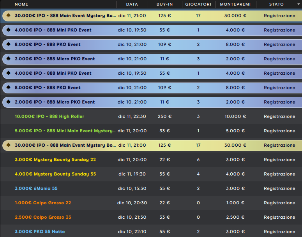Sort tournaments by BUY-IN column header
The width and height of the screenshot is (302, 237).
[x=165, y=4]
